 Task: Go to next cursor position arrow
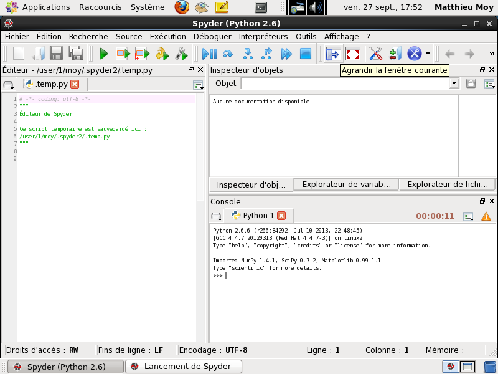pyautogui.click(x=469, y=54)
